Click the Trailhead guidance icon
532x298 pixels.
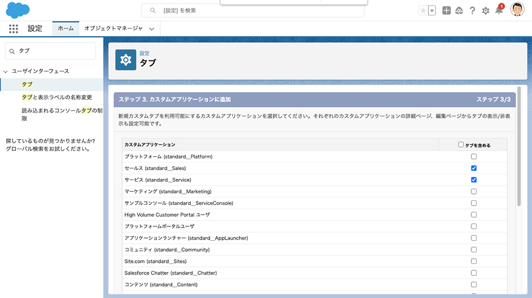459,11
